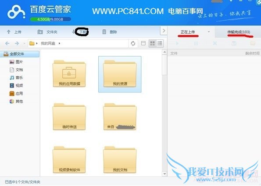261x186 pixels.
Task: Select 应用 category in sidebar
Action: [16, 94]
